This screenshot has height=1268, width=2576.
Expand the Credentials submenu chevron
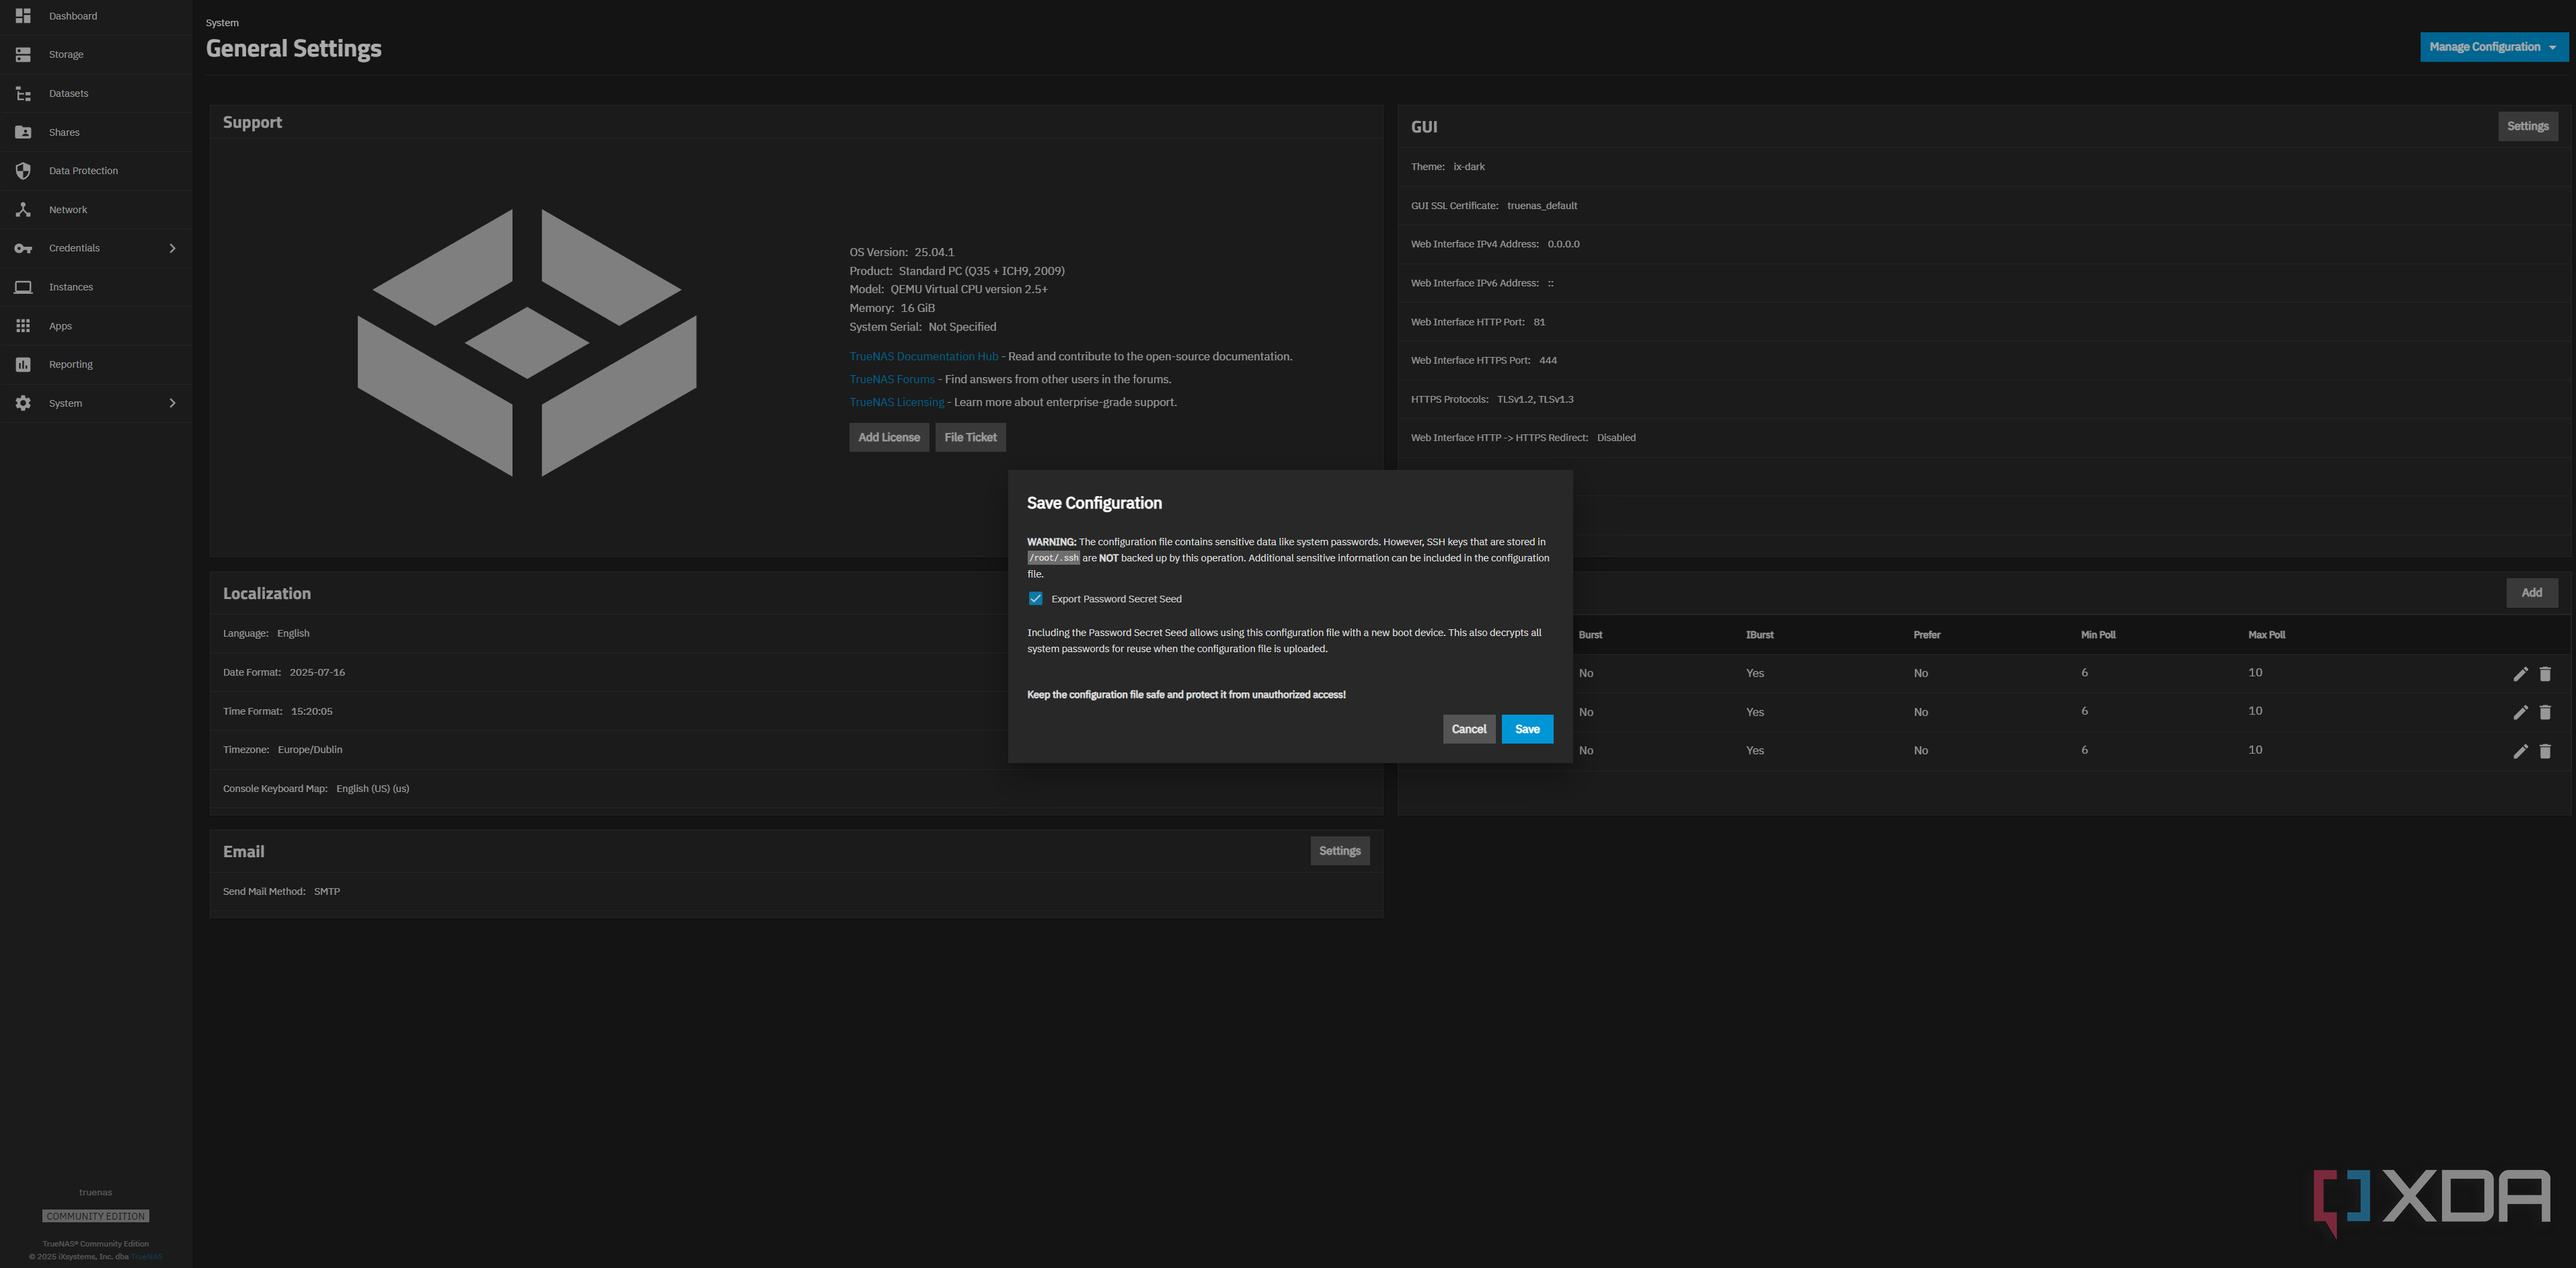172,248
